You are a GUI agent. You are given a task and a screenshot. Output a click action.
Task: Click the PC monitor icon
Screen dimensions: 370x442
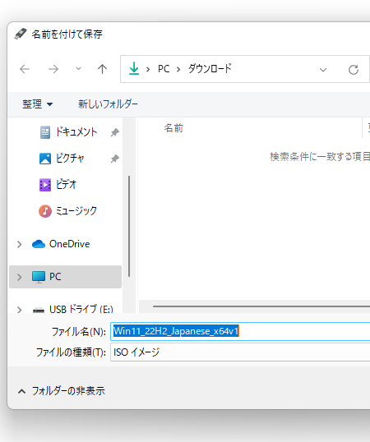tap(39, 277)
